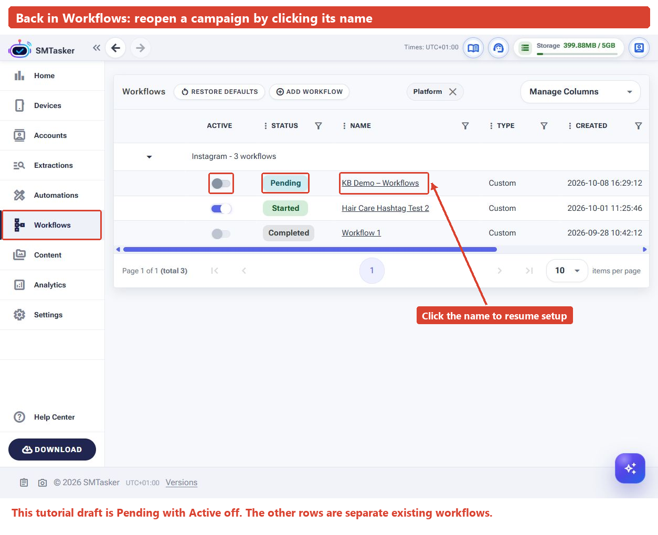658x535 pixels.
Task: Filter the STATUS column
Action: [319, 126]
